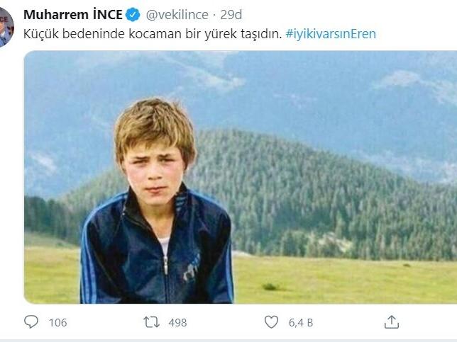
Task: Click the 106 replies count
Action: [x=57, y=322]
